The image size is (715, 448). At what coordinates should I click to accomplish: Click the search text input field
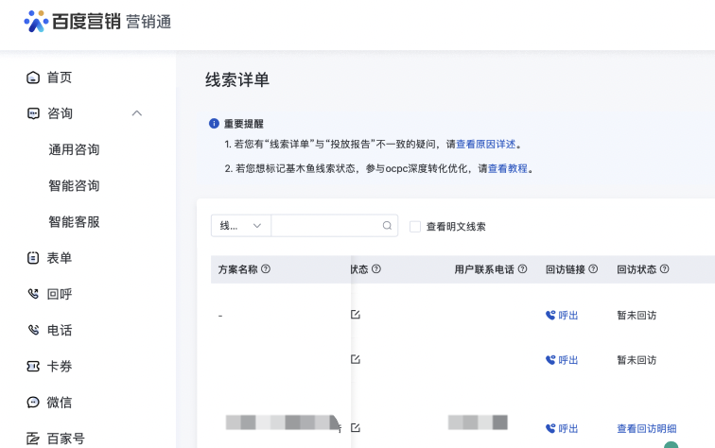pos(325,226)
